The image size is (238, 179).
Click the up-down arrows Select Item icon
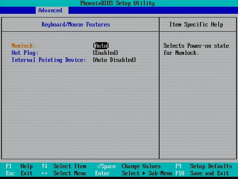[45, 166]
